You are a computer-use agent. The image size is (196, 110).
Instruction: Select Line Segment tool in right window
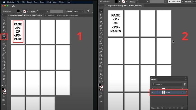coord(101,33)
